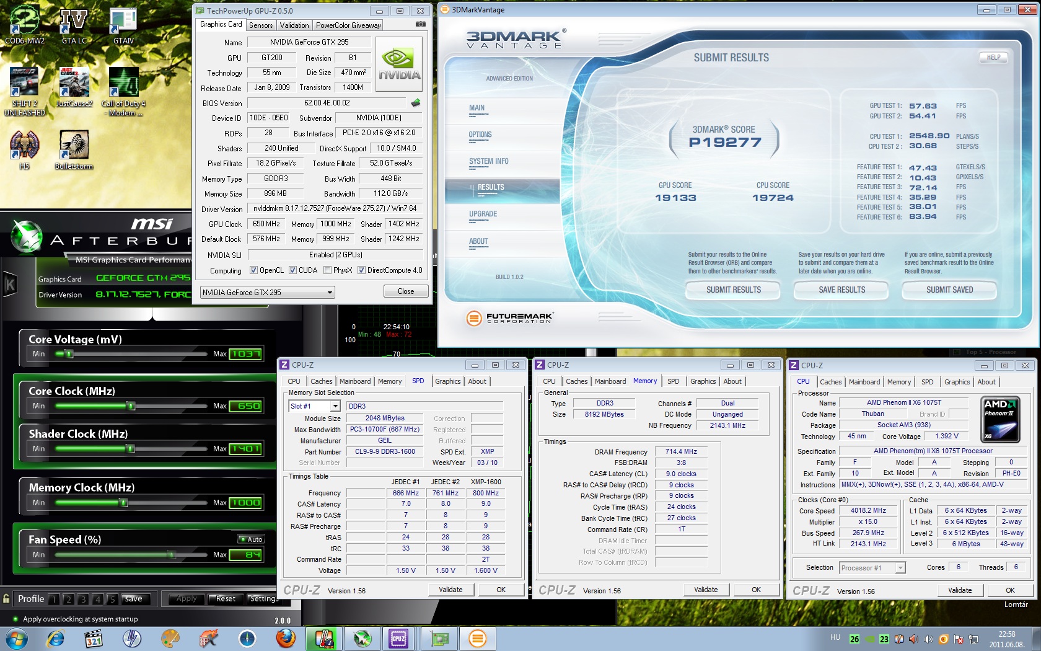Open the Action Center flag tray icon
This screenshot has width=1041, height=651.
pos(958,639)
